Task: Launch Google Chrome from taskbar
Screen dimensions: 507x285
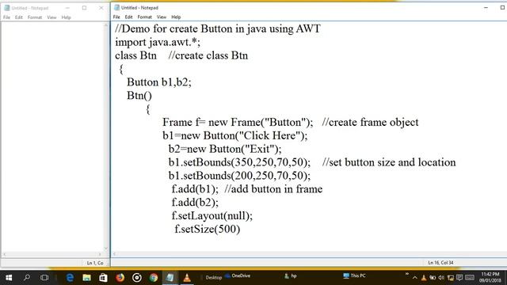Action: coord(154,278)
